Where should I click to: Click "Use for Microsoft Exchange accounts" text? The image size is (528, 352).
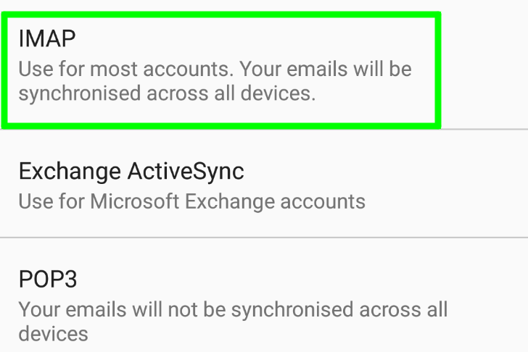point(191,201)
